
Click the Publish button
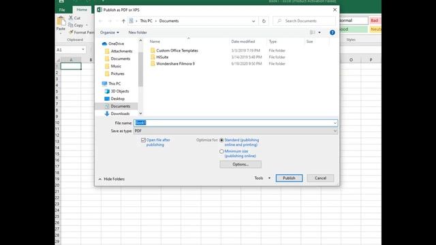[x=289, y=178]
